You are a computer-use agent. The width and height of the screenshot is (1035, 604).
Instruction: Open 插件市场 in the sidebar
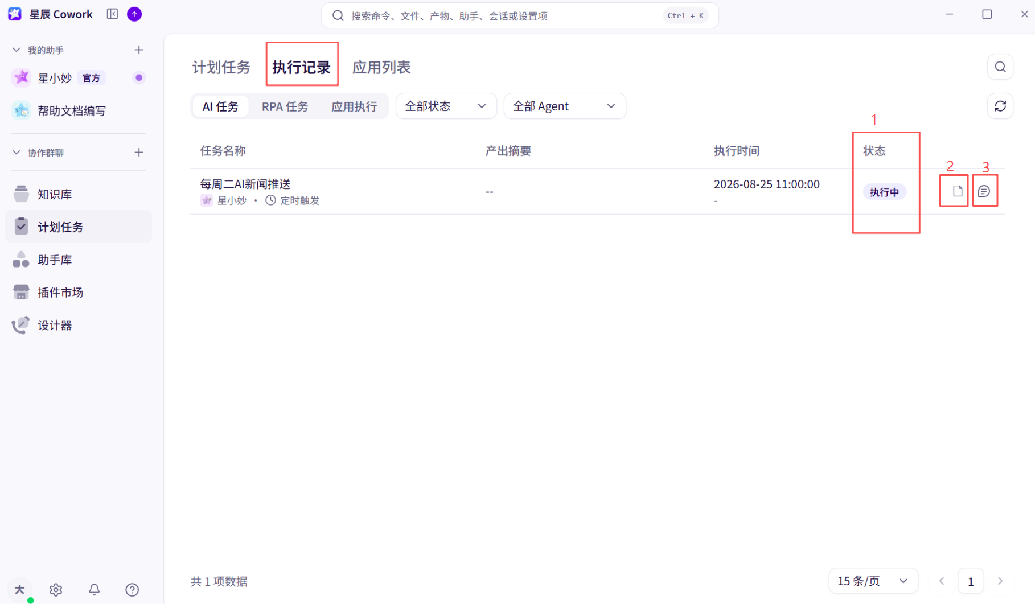point(79,293)
